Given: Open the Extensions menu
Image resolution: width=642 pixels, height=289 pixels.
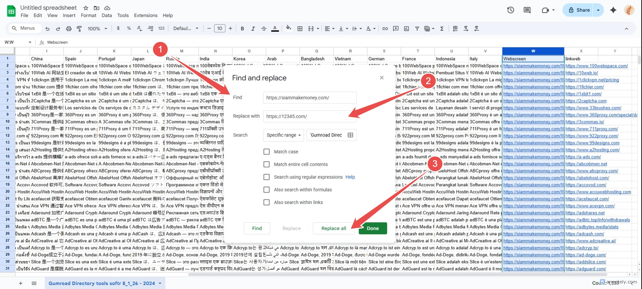Looking at the screenshot, I should pyautogui.click(x=145, y=15).
